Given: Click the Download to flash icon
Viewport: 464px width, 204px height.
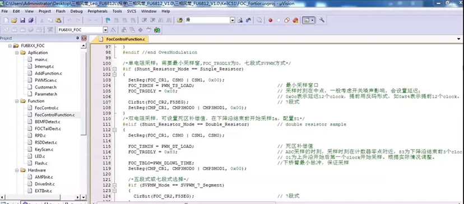Looking at the screenshot, I should point(50,30).
